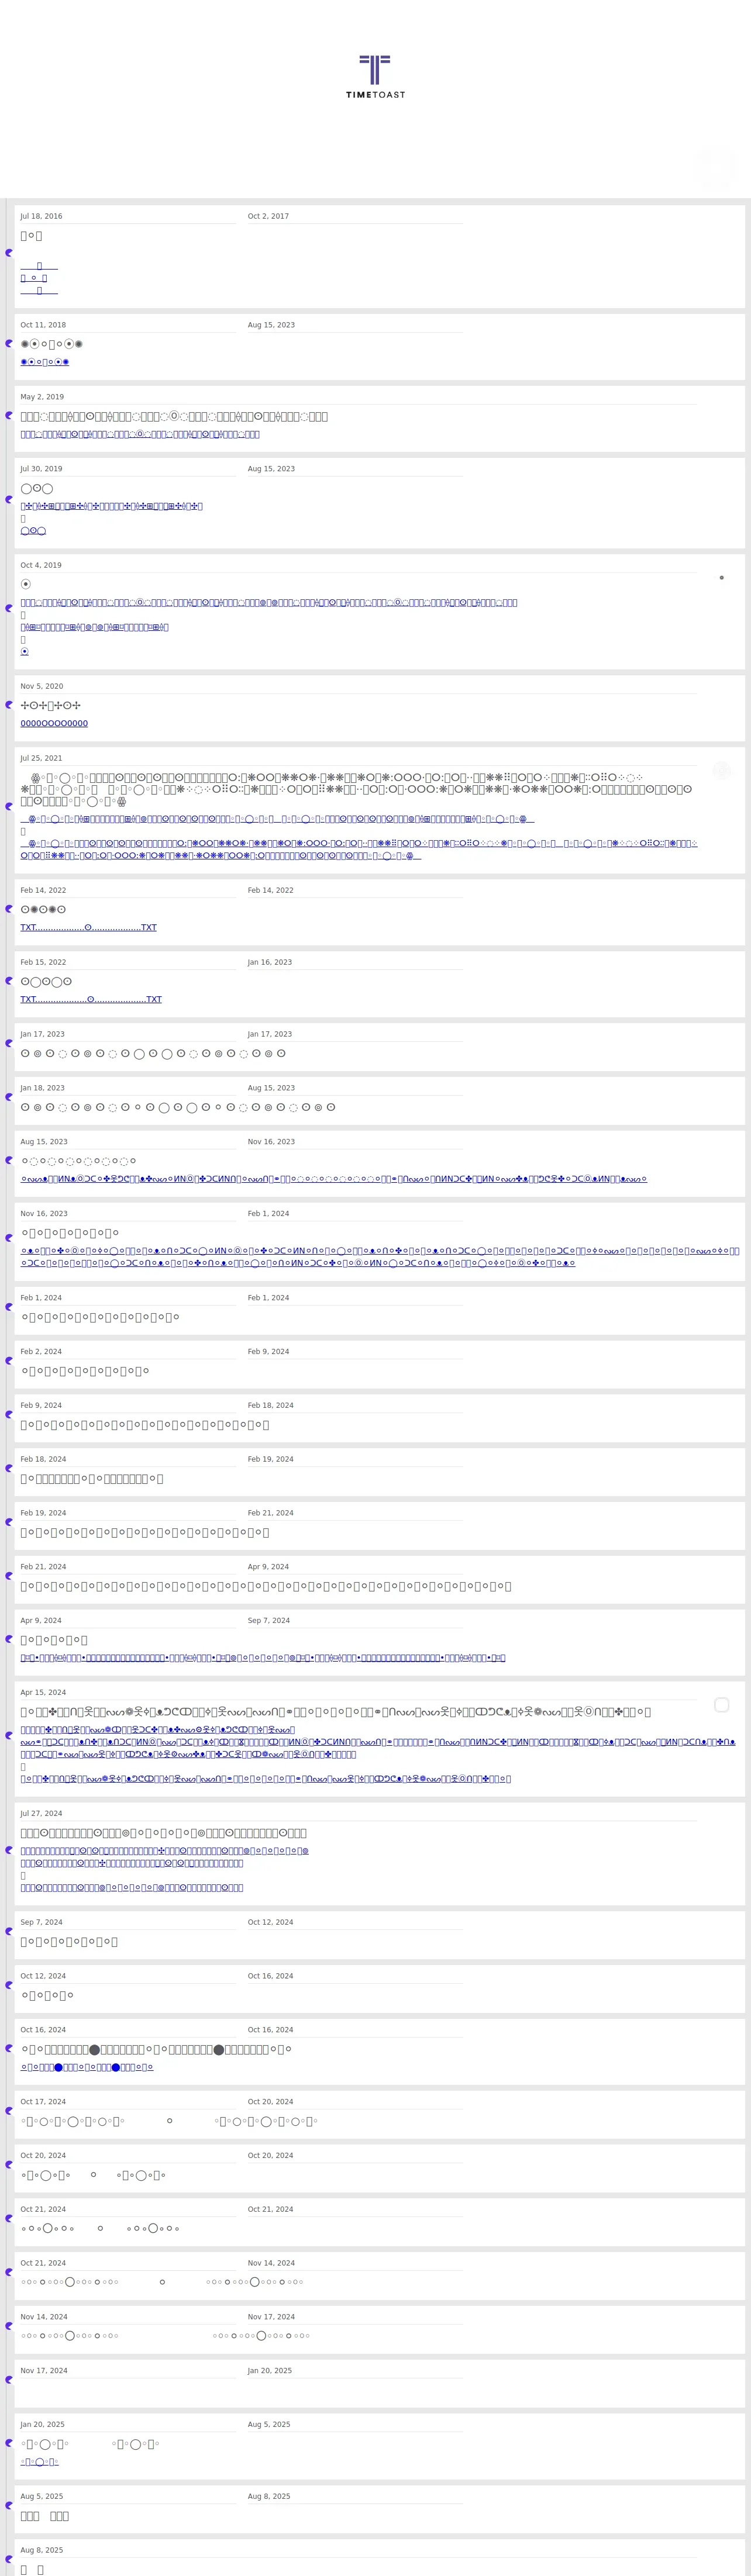Open the Timetoast logo at the top
Screen dimensions: 751x2576
(x=375, y=77)
